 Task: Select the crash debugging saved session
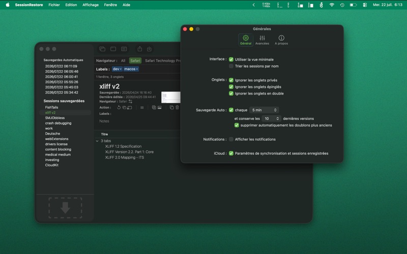(x=58, y=123)
